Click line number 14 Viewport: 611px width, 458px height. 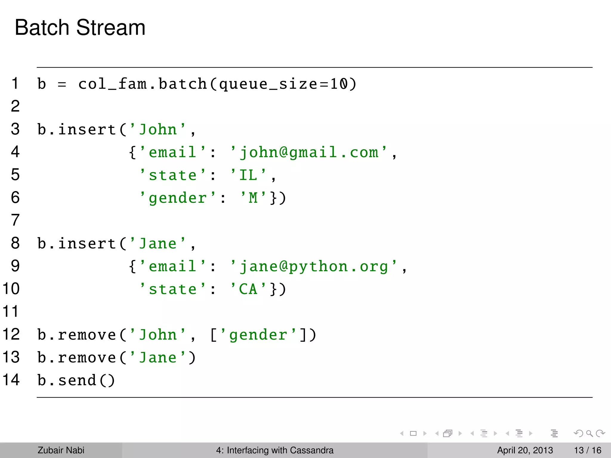(x=11, y=380)
